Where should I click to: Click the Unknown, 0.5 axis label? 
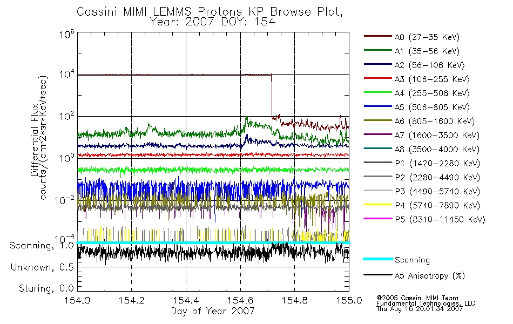coord(42,267)
